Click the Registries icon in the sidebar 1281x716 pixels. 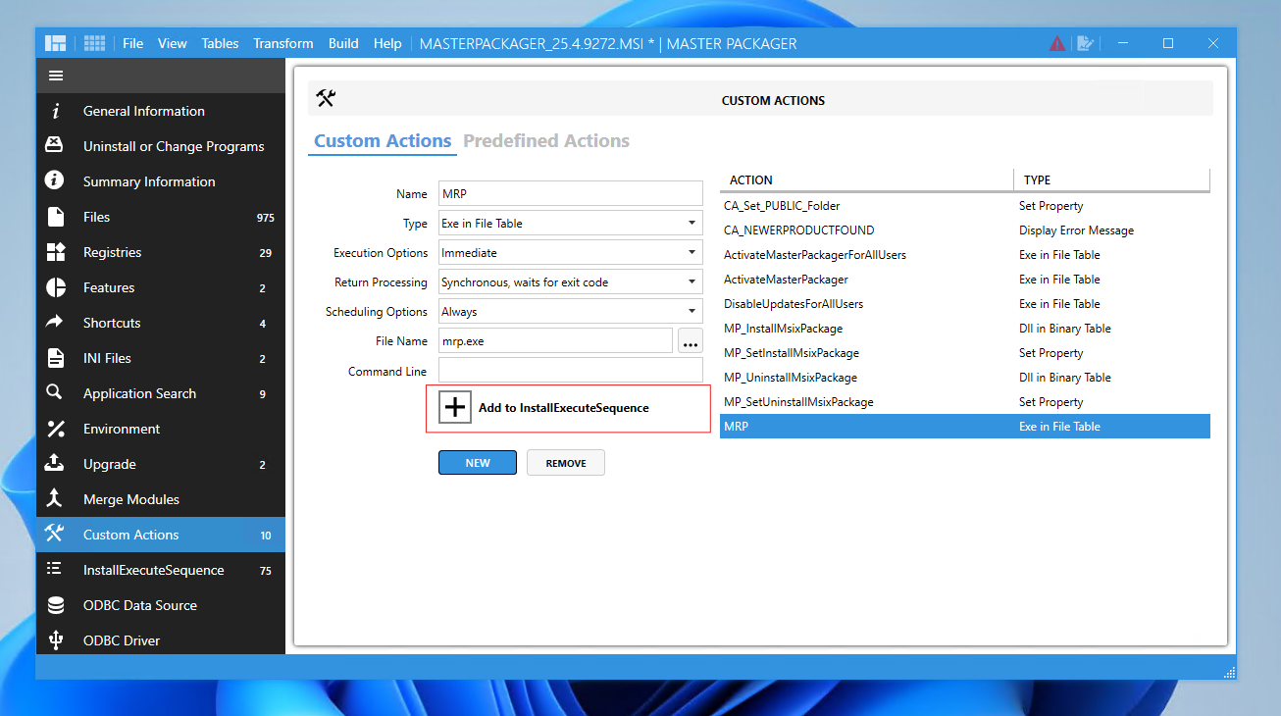click(x=55, y=252)
